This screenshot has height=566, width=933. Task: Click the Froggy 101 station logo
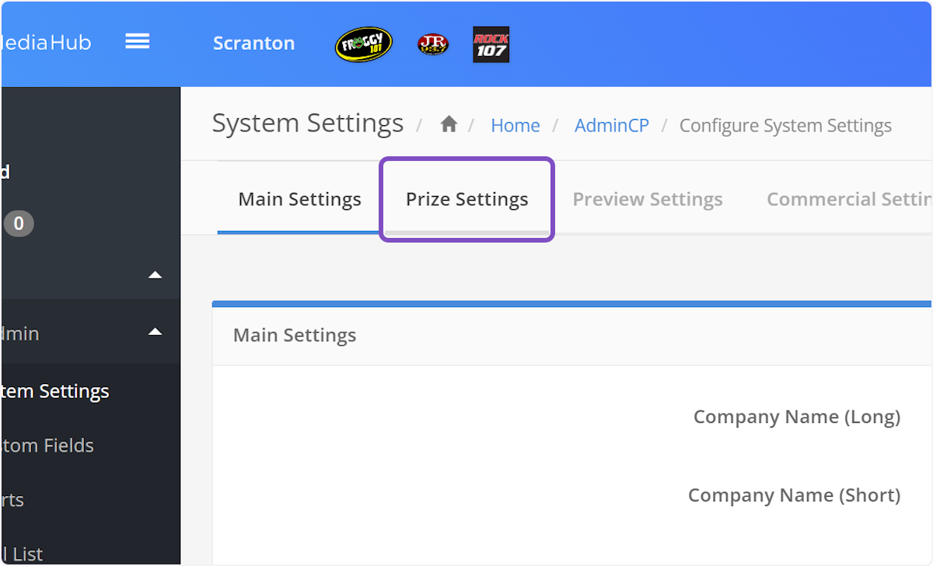click(x=362, y=44)
